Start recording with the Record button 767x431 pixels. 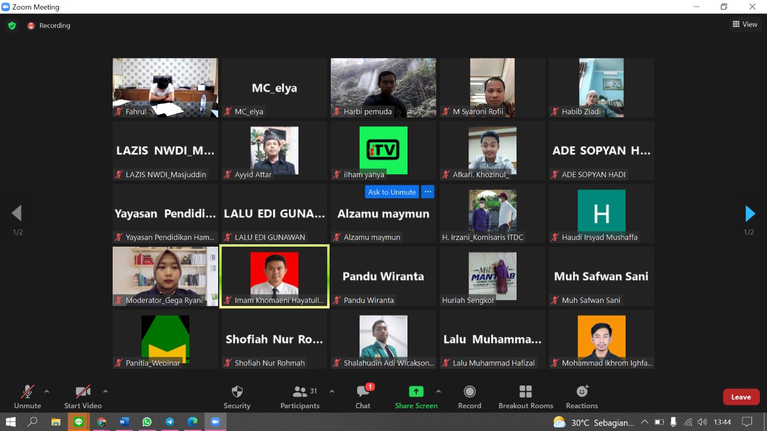(x=470, y=392)
